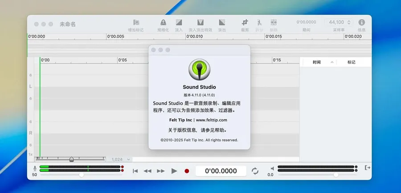This screenshot has height=193, width=401.
Task: Select the 时间 column header
Action: coord(316,62)
